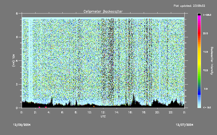Click the colorbar top label '>-25.0'
217x135 pixels.
point(207,15)
